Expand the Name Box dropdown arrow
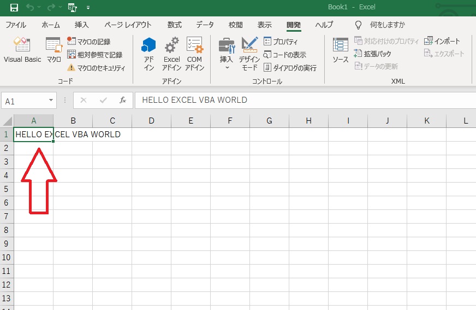This screenshot has height=310, width=476. point(51,100)
